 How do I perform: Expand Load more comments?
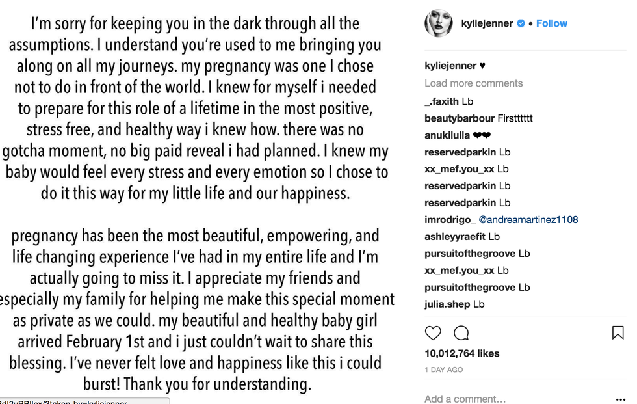point(473,83)
